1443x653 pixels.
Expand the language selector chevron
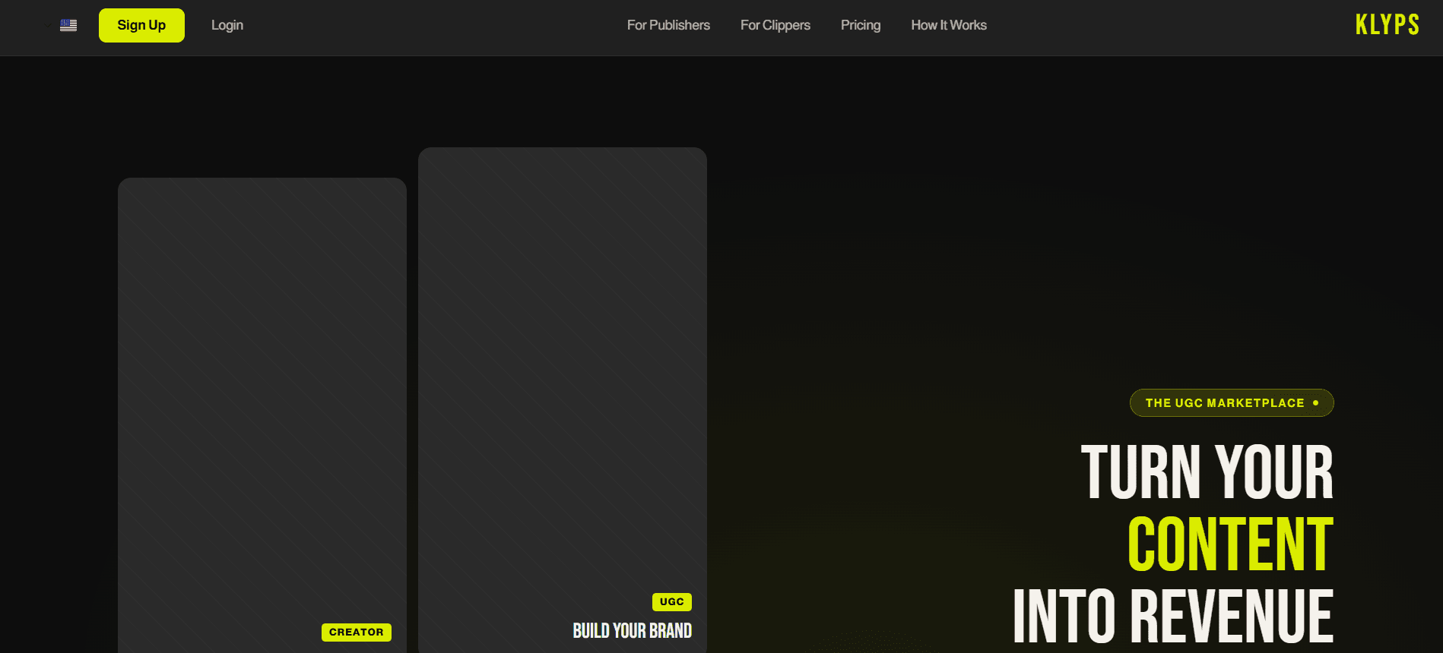[x=48, y=26]
